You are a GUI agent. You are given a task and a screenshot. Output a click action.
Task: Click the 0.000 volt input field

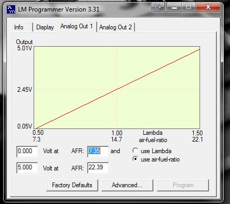click(27, 151)
